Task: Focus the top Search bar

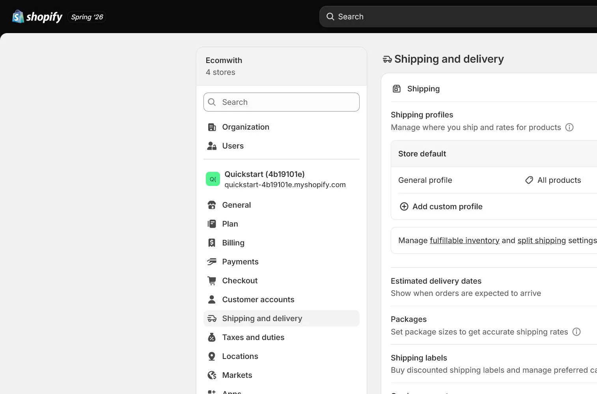Action: (458, 17)
